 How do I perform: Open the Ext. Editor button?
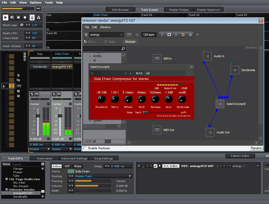(x=171, y=166)
